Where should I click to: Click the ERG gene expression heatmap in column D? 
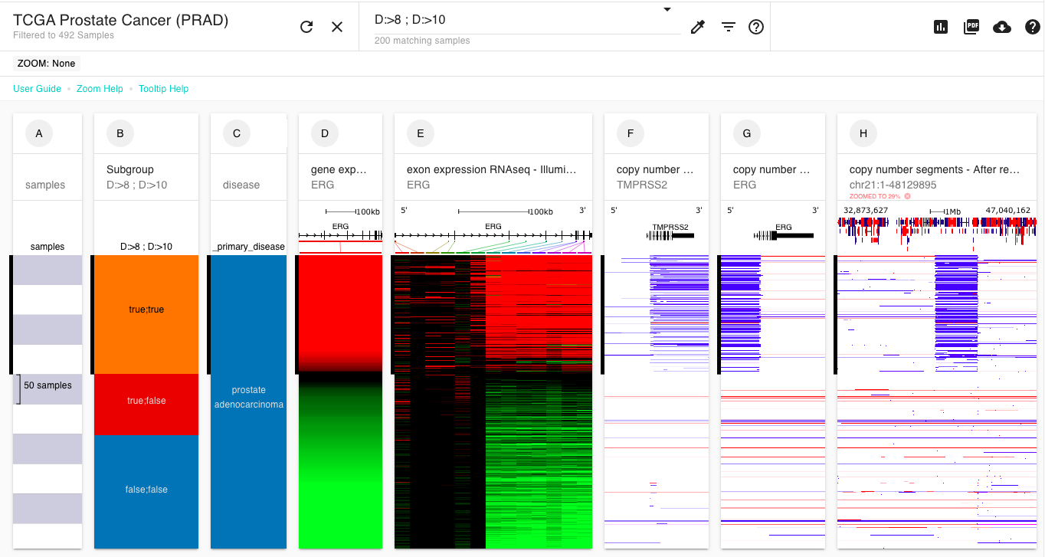tap(340, 401)
